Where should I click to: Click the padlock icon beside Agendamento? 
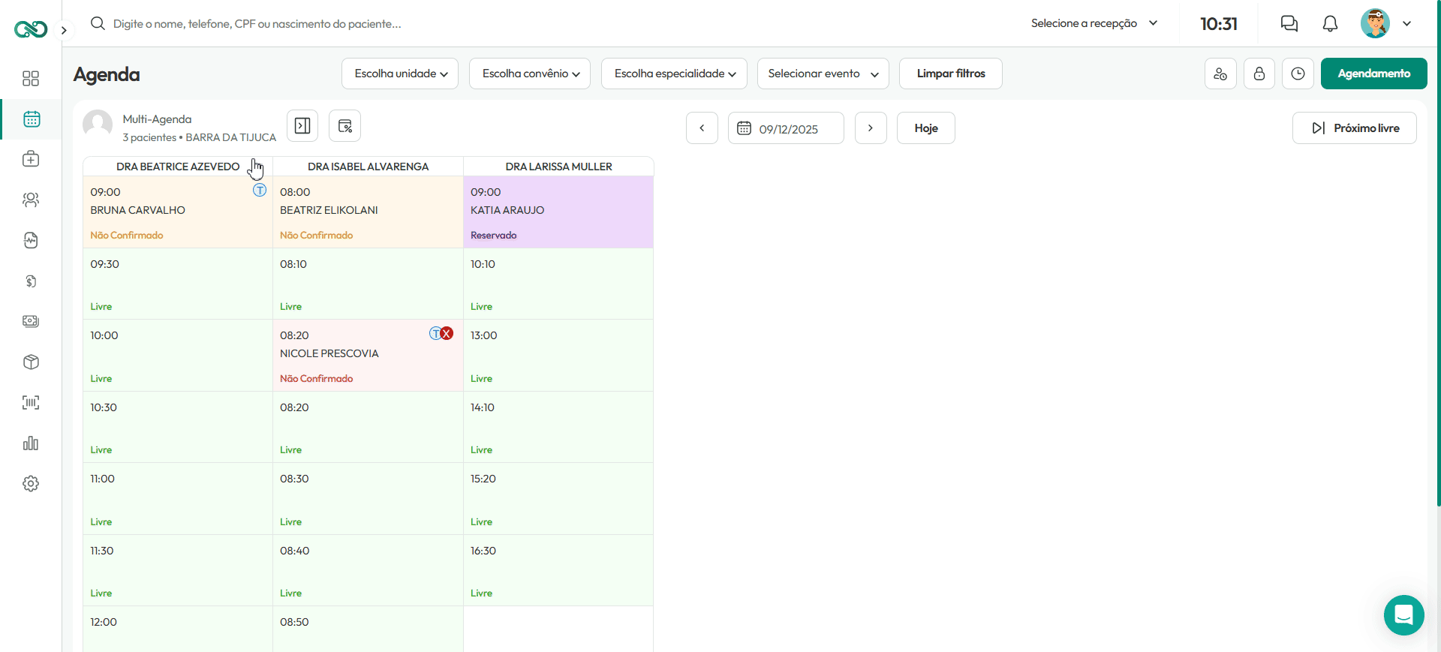tap(1259, 74)
